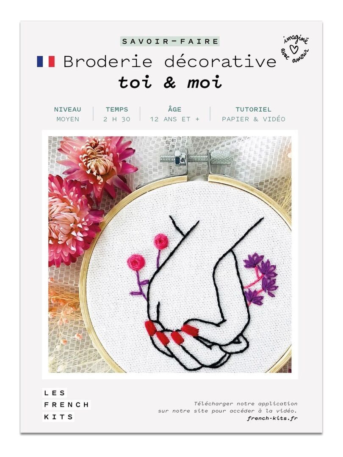Click the 'toi & moi' subtitle
Screen dimensions: 343x457
pyautogui.click(x=170, y=83)
